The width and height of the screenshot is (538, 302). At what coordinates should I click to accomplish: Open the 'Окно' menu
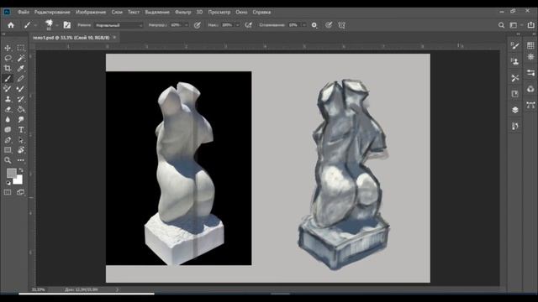tap(241, 12)
